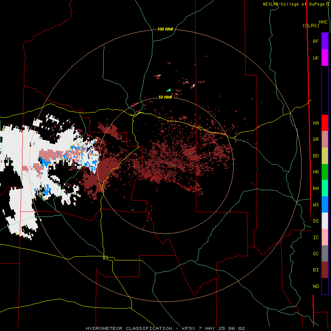This screenshot has width=331, height=331.
Task: Click the RA light green legend swatch
Action: tap(325, 188)
